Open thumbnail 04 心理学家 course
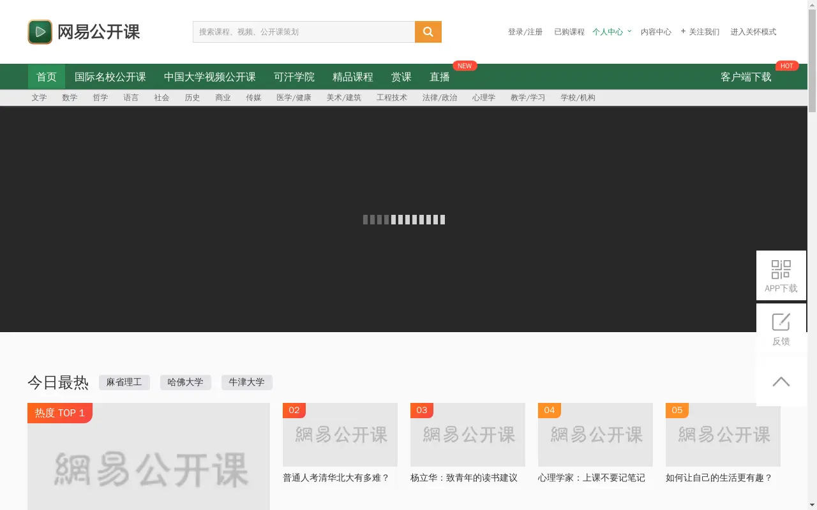The height and width of the screenshot is (510, 817). coord(596,435)
